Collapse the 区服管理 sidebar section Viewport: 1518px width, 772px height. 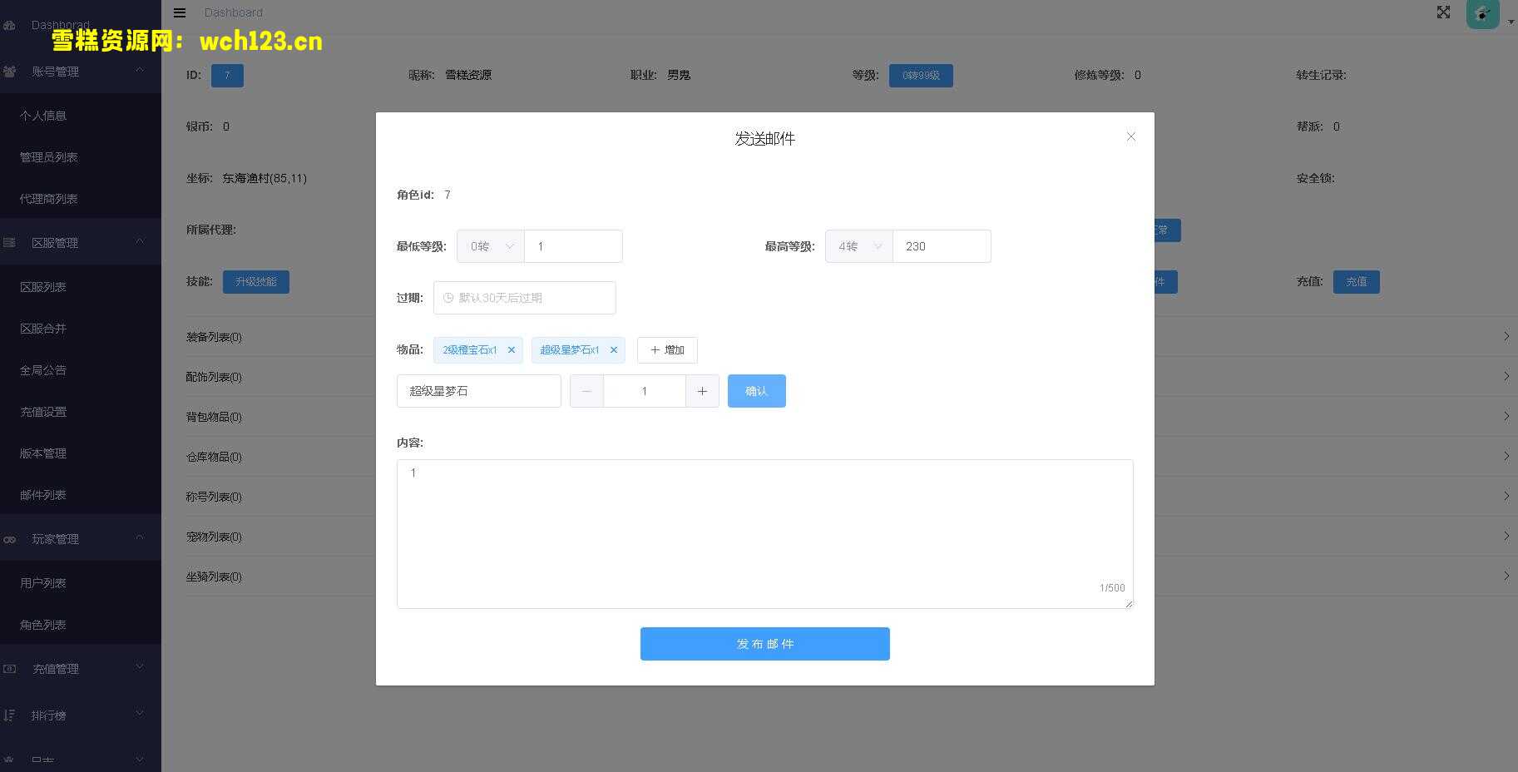(x=81, y=243)
